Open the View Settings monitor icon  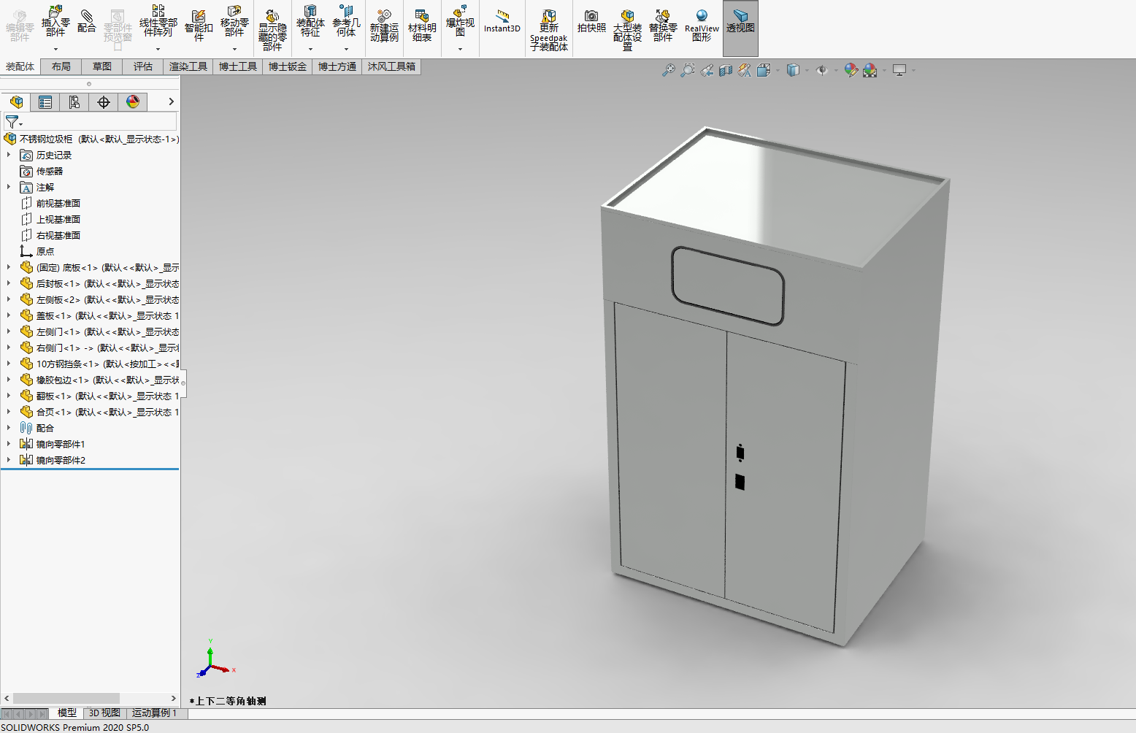coord(899,70)
